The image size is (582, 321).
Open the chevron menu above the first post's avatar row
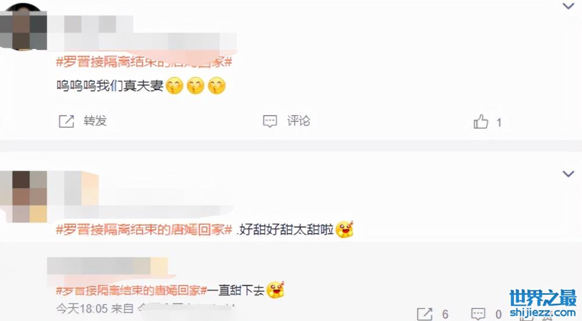568,6
